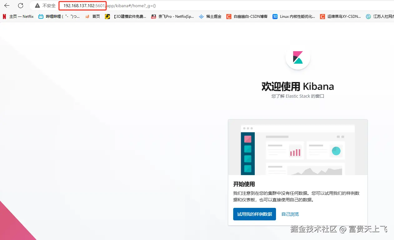Open the 运维菜鸟XY-CSDN bookmark
The image size is (394, 240).
click(x=341, y=17)
